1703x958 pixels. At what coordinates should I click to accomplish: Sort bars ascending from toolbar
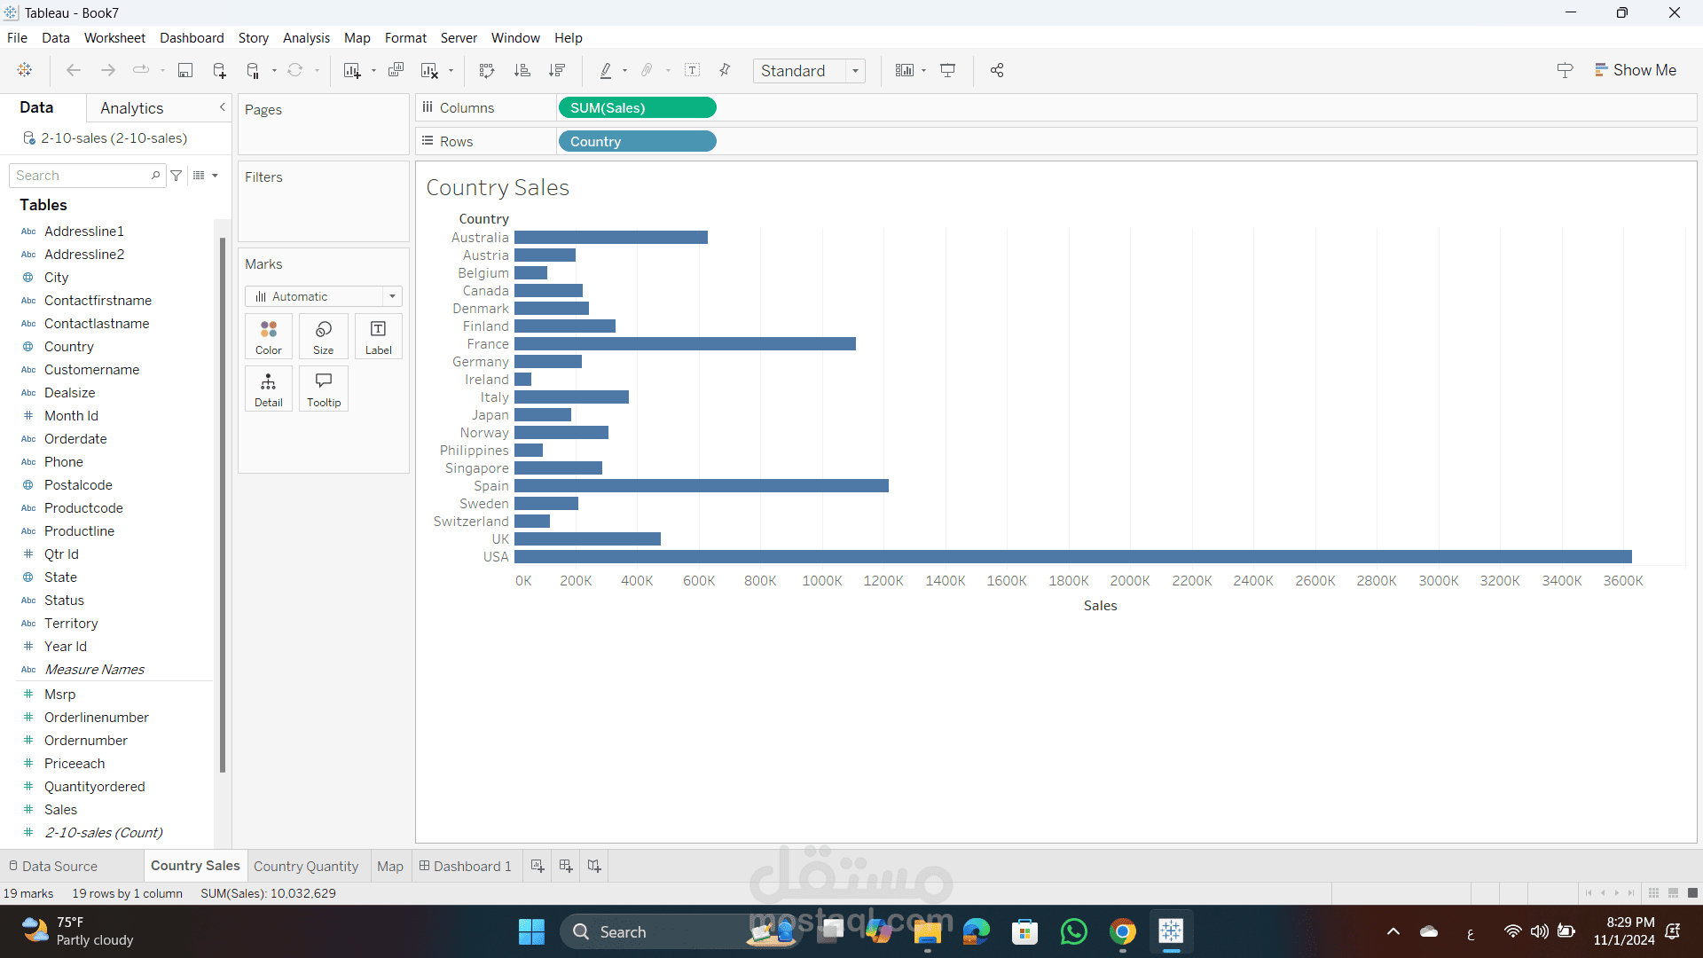point(522,70)
